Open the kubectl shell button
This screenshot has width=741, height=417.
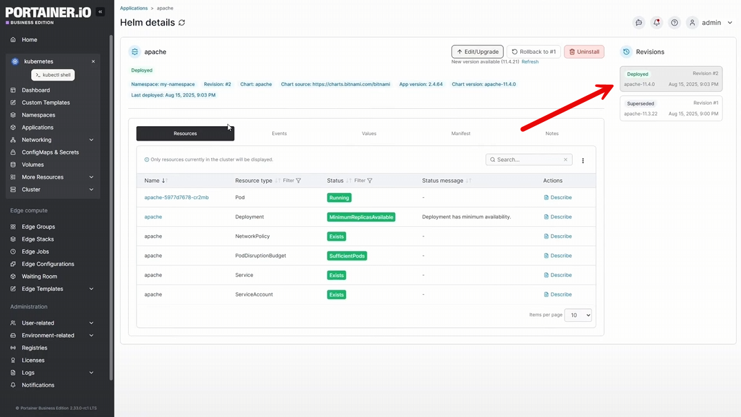pyautogui.click(x=53, y=74)
